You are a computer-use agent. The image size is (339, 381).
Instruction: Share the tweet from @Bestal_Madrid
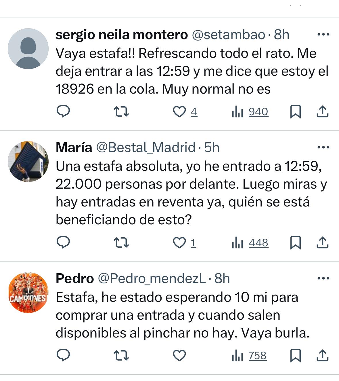coord(322,243)
